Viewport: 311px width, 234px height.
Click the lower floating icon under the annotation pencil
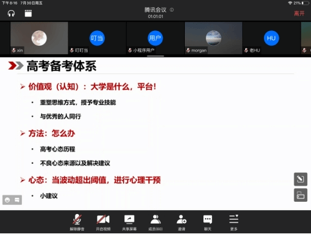pos(301,195)
